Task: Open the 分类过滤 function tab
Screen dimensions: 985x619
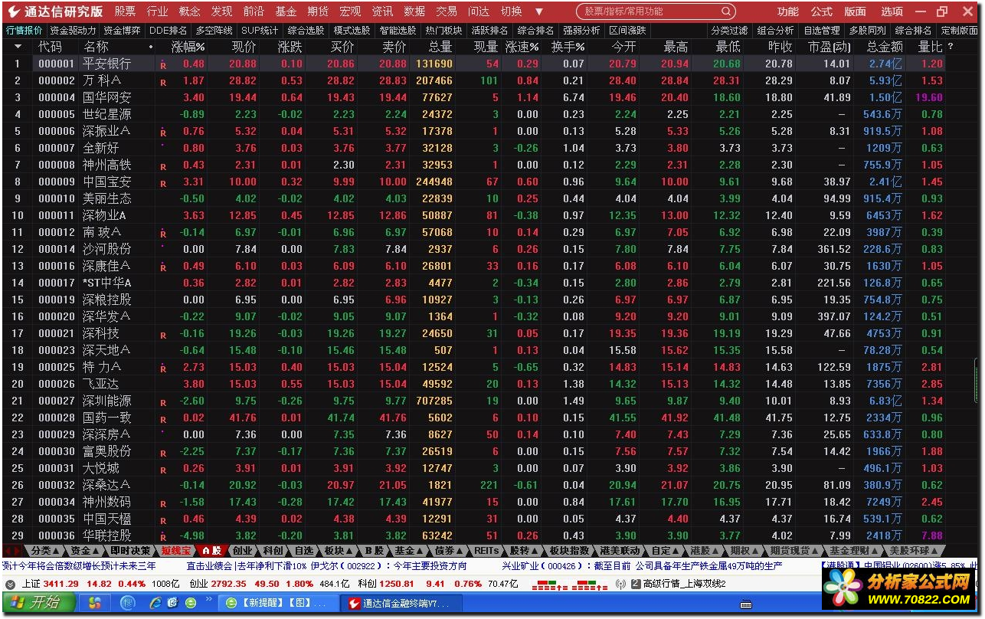Action: coord(728,31)
